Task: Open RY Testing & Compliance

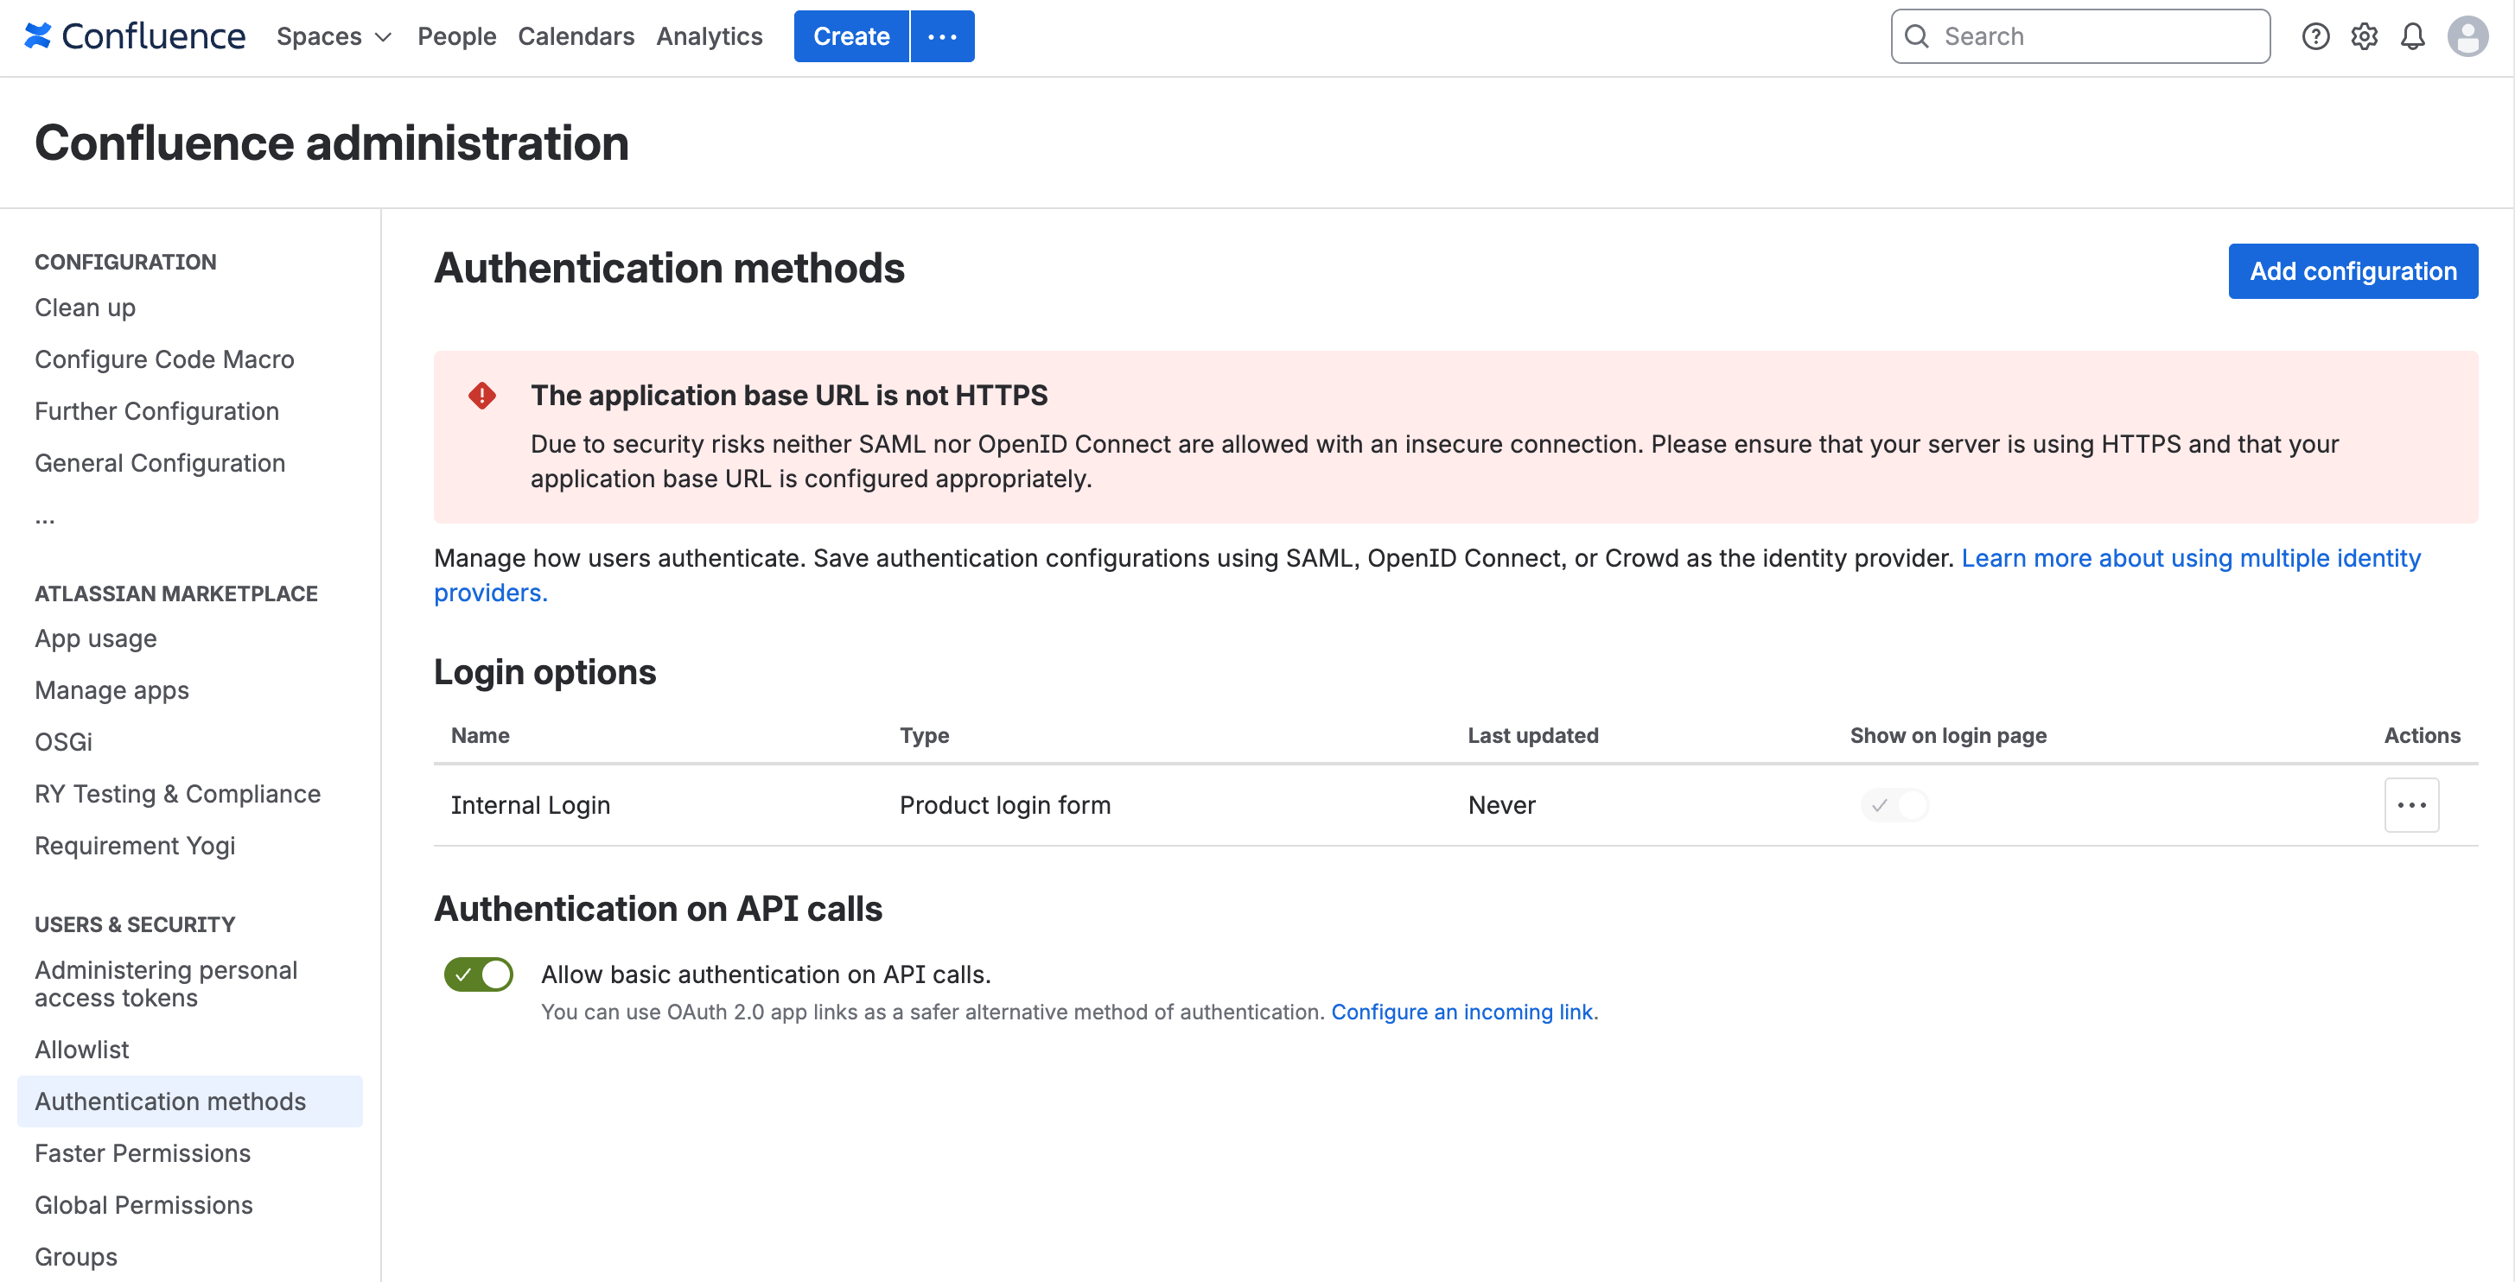Action: [x=178, y=793]
